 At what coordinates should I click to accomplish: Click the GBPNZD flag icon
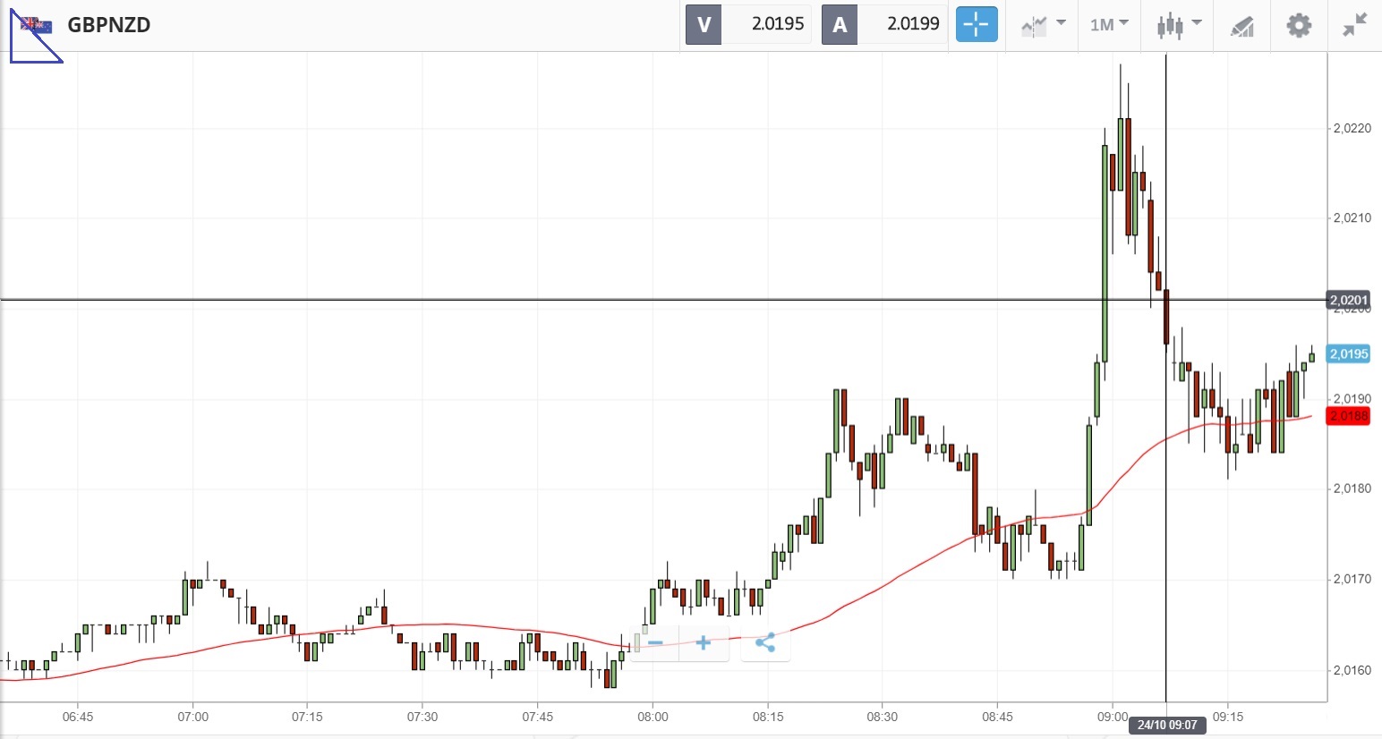point(37,25)
